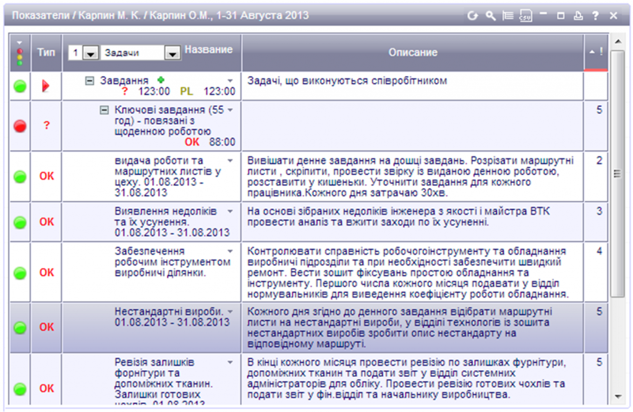Open row menu arrow for Виявлення недоліків
The image size is (633, 412).
pyautogui.click(x=230, y=211)
